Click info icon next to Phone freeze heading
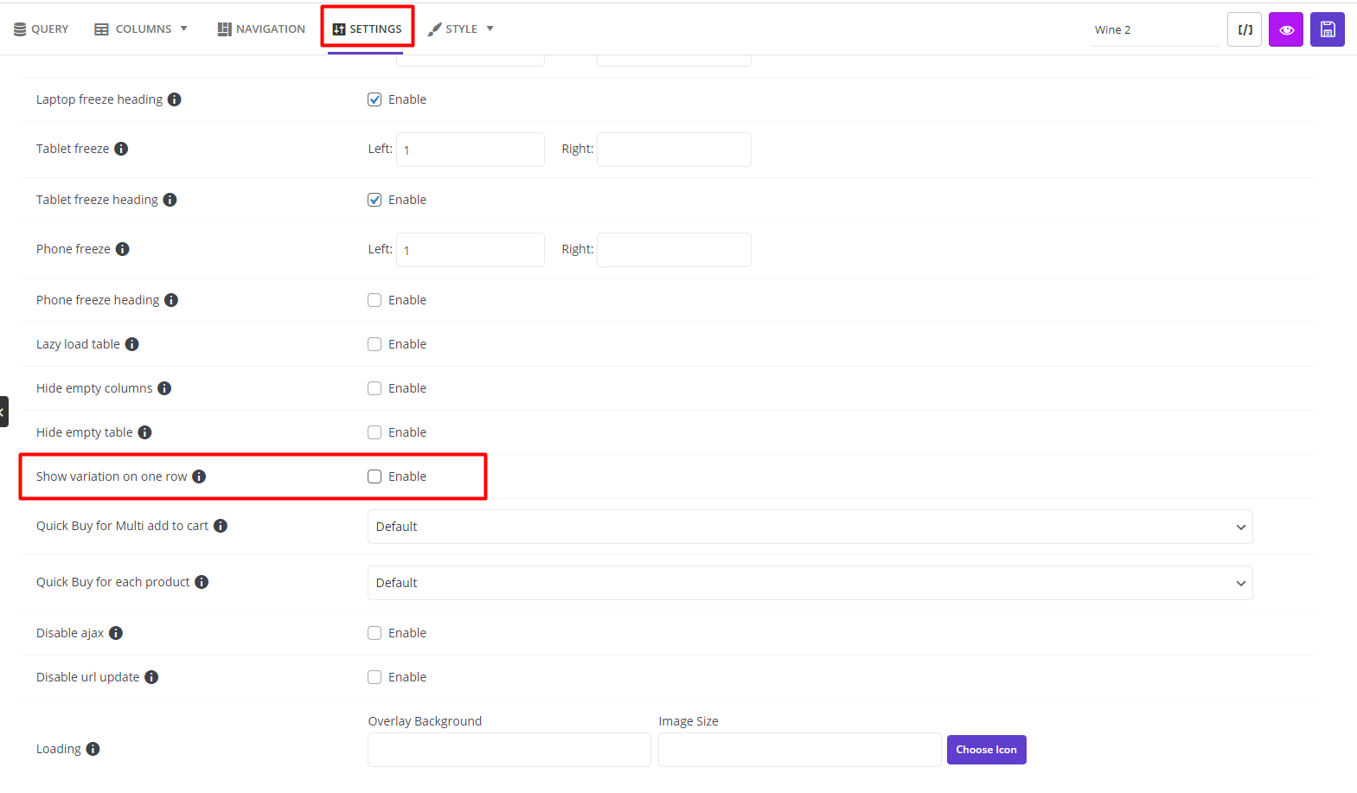The image size is (1357, 793). [x=171, y=300]
